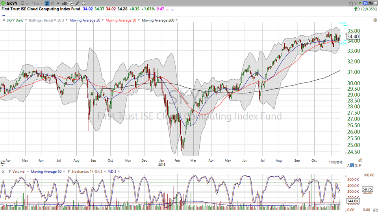The image size is (378, 212).
Task: Click the refresh arrows icon at chart bottom-left
Action: click(2, 163)
